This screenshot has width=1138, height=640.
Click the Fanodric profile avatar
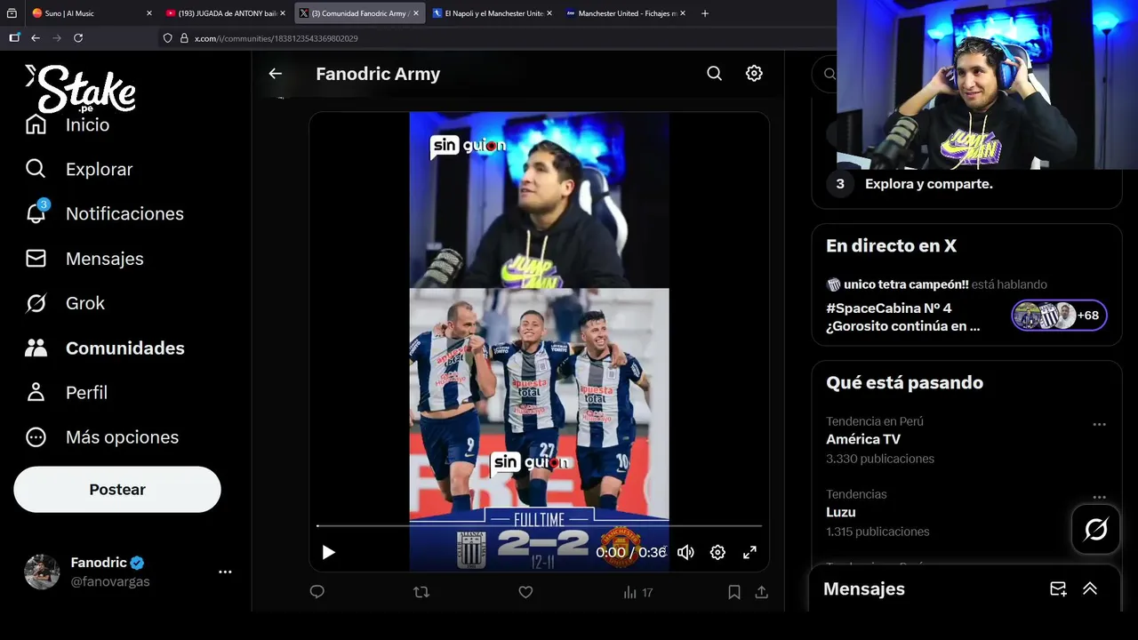pyautogui.click(x=42, y=572)
